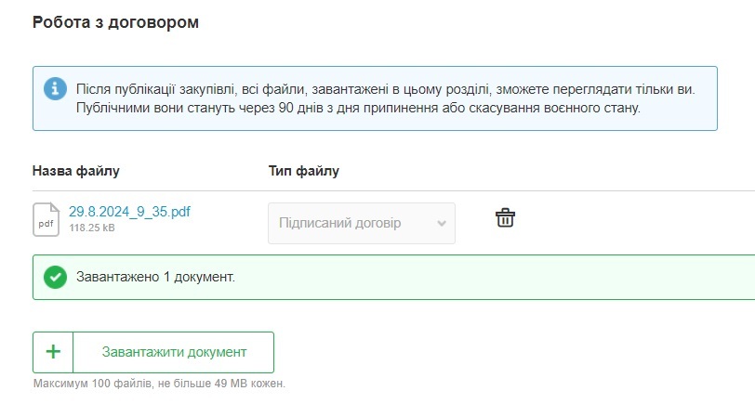Click the green plus icon
Image resolution: width=755 pixels, height=404 pixels.
(x=53, y=352)
